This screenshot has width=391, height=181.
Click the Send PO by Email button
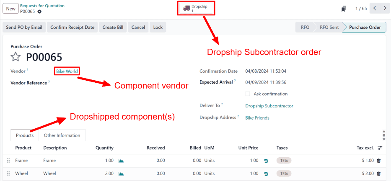24,27
